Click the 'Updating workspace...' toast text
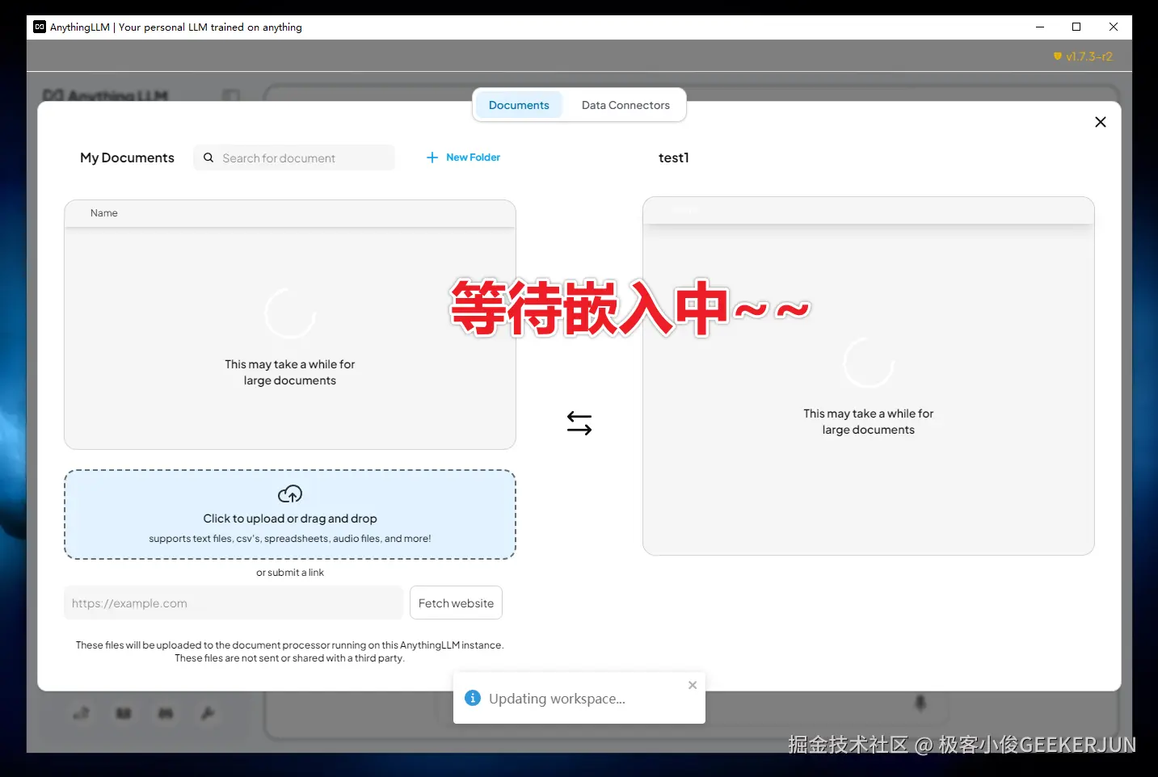This screenshot has height=777, width=1158. [x=557, y=699]
